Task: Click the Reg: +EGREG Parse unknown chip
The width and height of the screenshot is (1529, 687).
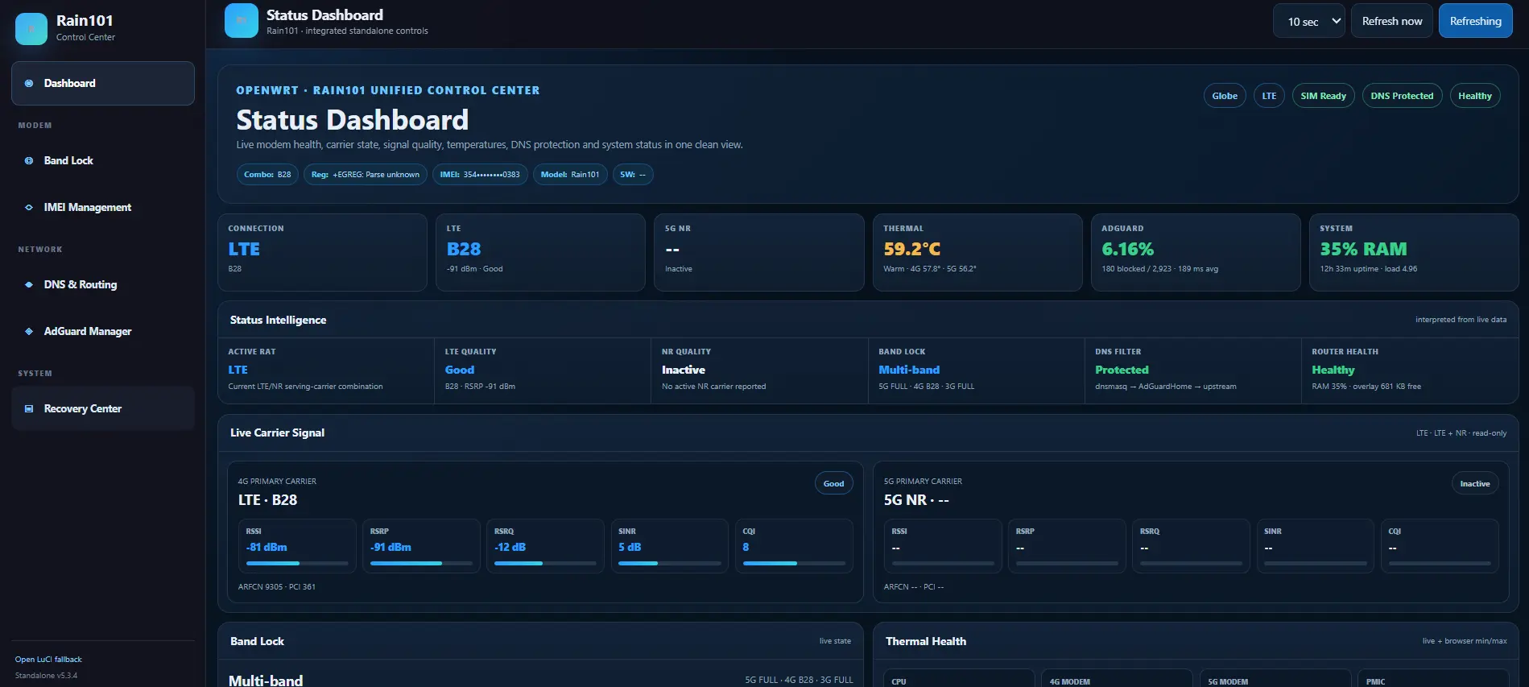Action: tap(366, 175)
